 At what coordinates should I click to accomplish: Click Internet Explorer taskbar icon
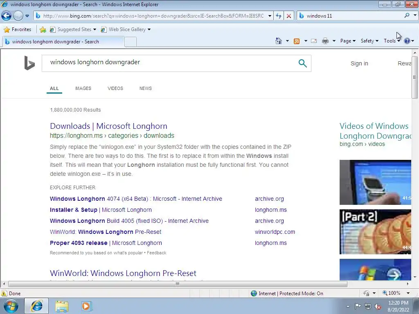(36, 306)
